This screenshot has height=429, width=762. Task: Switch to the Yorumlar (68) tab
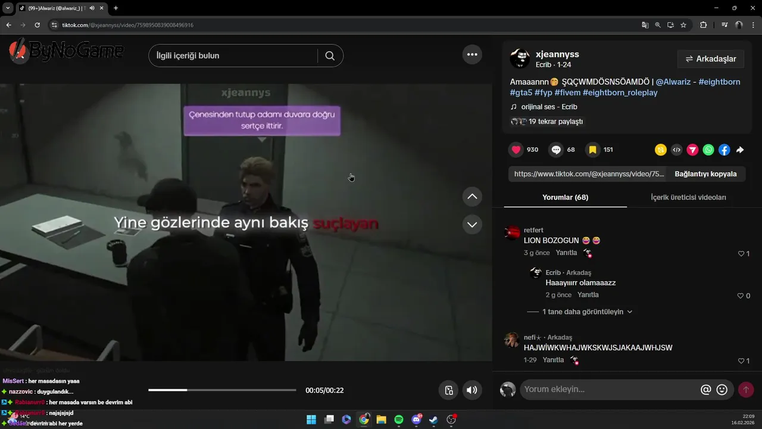(x=565, y=197)
